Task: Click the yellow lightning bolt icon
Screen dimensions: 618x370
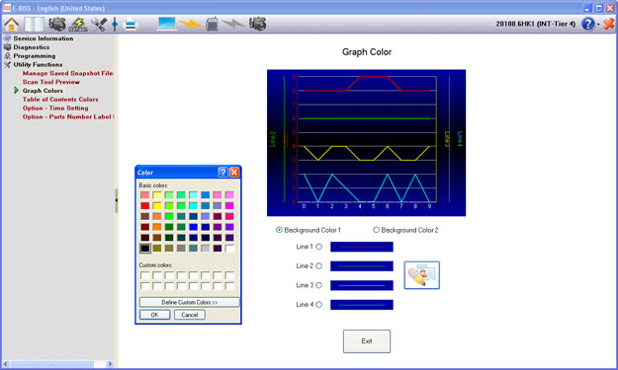Action: pyautogui.click(x=191, y=25)
